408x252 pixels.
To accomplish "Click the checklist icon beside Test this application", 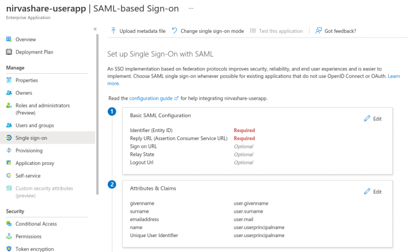I will click(253, 31).
